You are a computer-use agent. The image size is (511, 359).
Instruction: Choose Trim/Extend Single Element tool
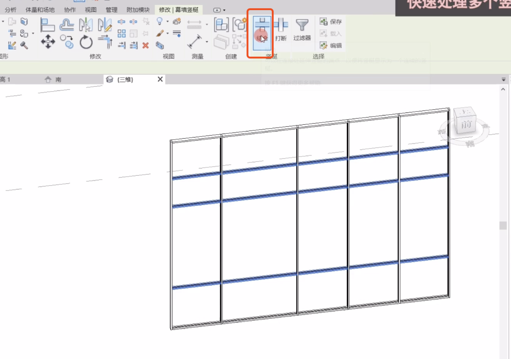click(122, 45)
